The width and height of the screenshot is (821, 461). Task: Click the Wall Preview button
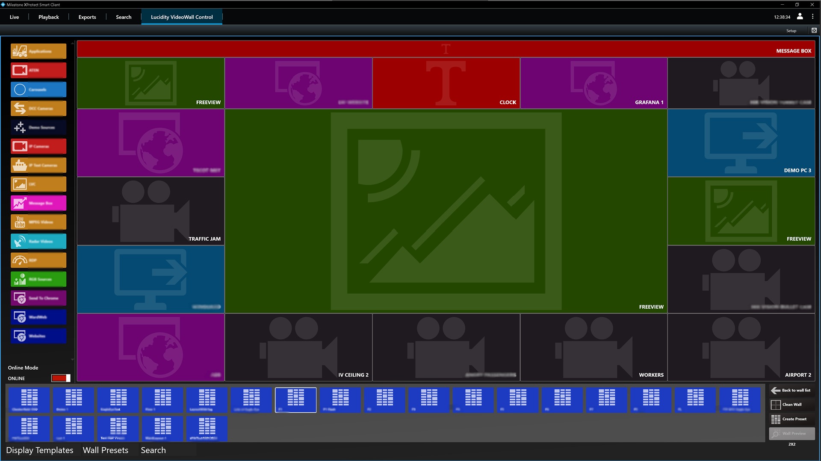point(791,434)
